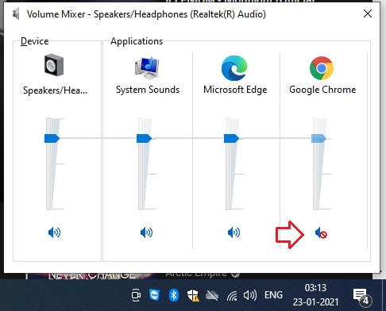Mute the Speakers/Headphones device
Viewport: 386px width, 311px height.
(x=54, y=232)
